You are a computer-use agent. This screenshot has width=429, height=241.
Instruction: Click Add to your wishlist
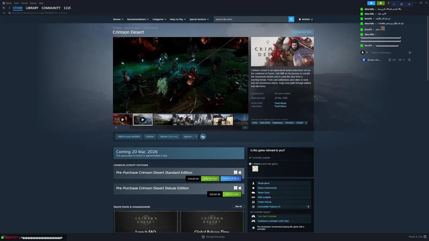point(129,136)
